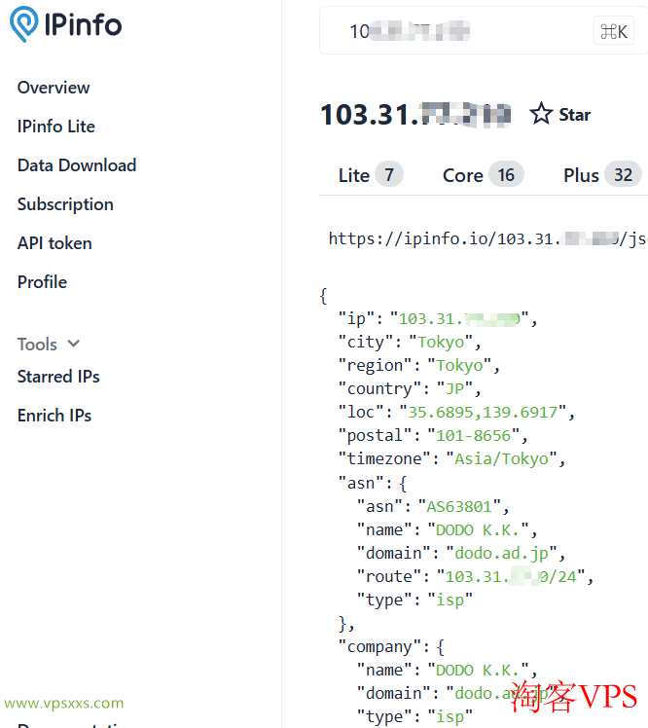Select timezone value Asia/Tokyo
This screenshot has width=648, height=728.
501,458
